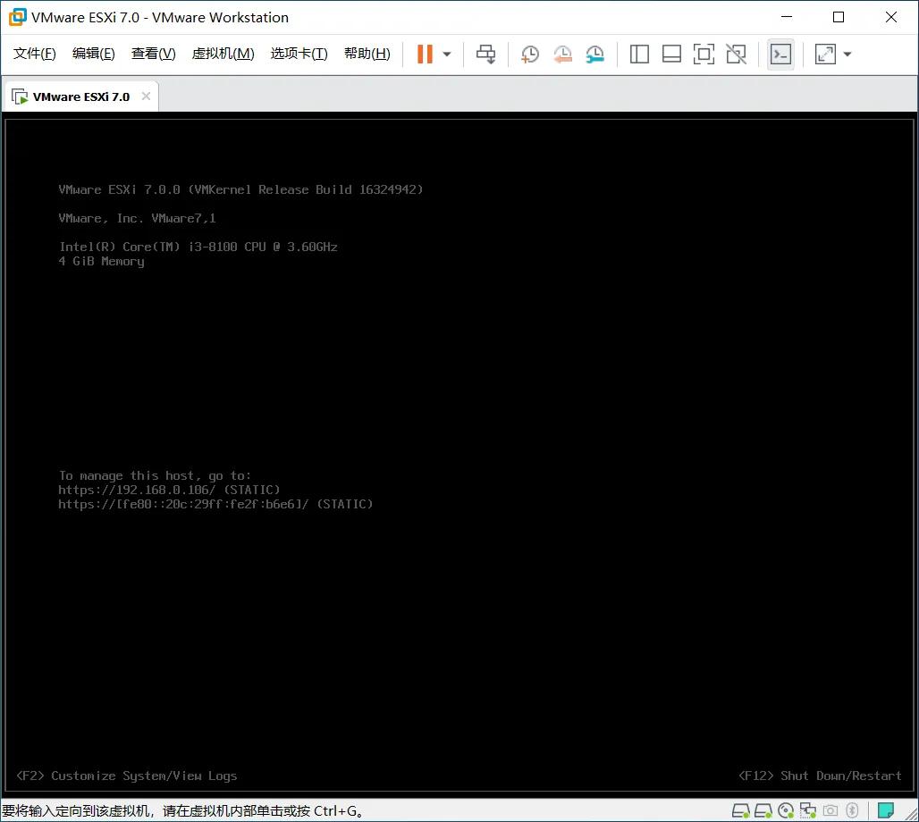Viewport: 919px width, 822px height.
Task: Revert to the previous snapshot
Action: click(x=562, y=55)
